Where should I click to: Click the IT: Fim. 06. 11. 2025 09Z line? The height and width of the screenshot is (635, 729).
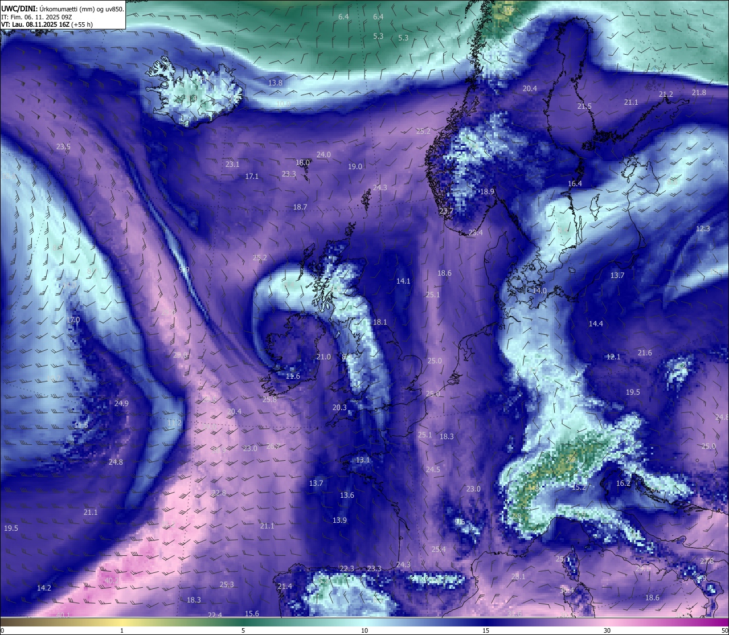click(x=36, y=17)
